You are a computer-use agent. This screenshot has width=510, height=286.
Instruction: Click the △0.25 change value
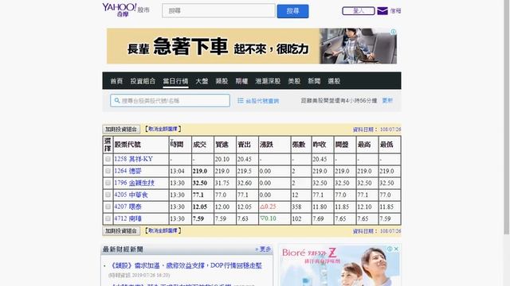[x=268, y=207]
